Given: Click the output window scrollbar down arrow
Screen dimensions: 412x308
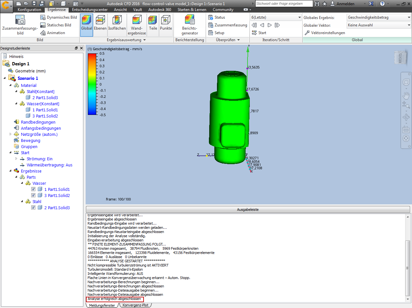Looking at the screenshot, I should click(x=408, y=299).
